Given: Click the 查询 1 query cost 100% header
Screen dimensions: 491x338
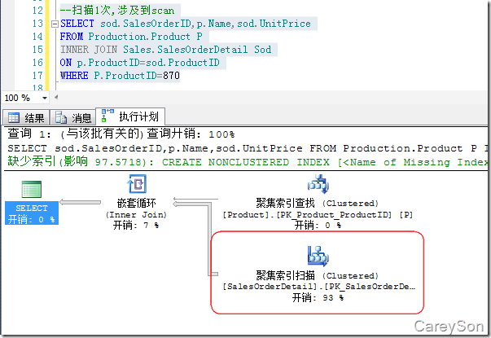Looking at the screenshot, I should pyautogui.click(x=121, y=134).
